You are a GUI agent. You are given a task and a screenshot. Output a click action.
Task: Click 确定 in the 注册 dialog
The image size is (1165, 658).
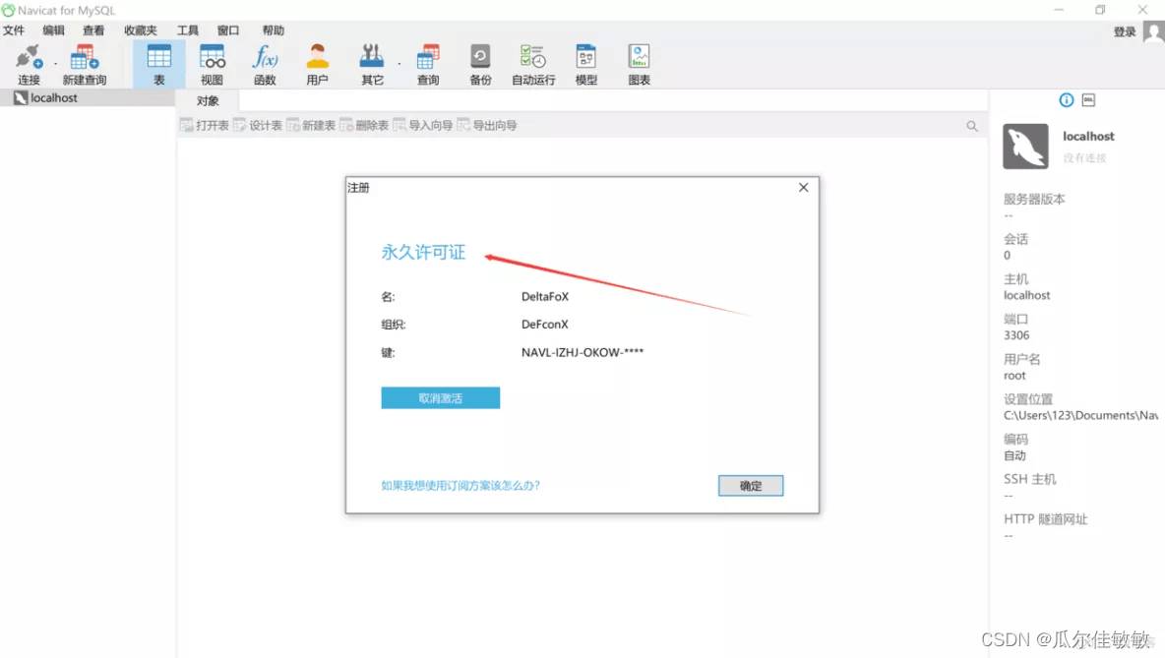point(751,486)
